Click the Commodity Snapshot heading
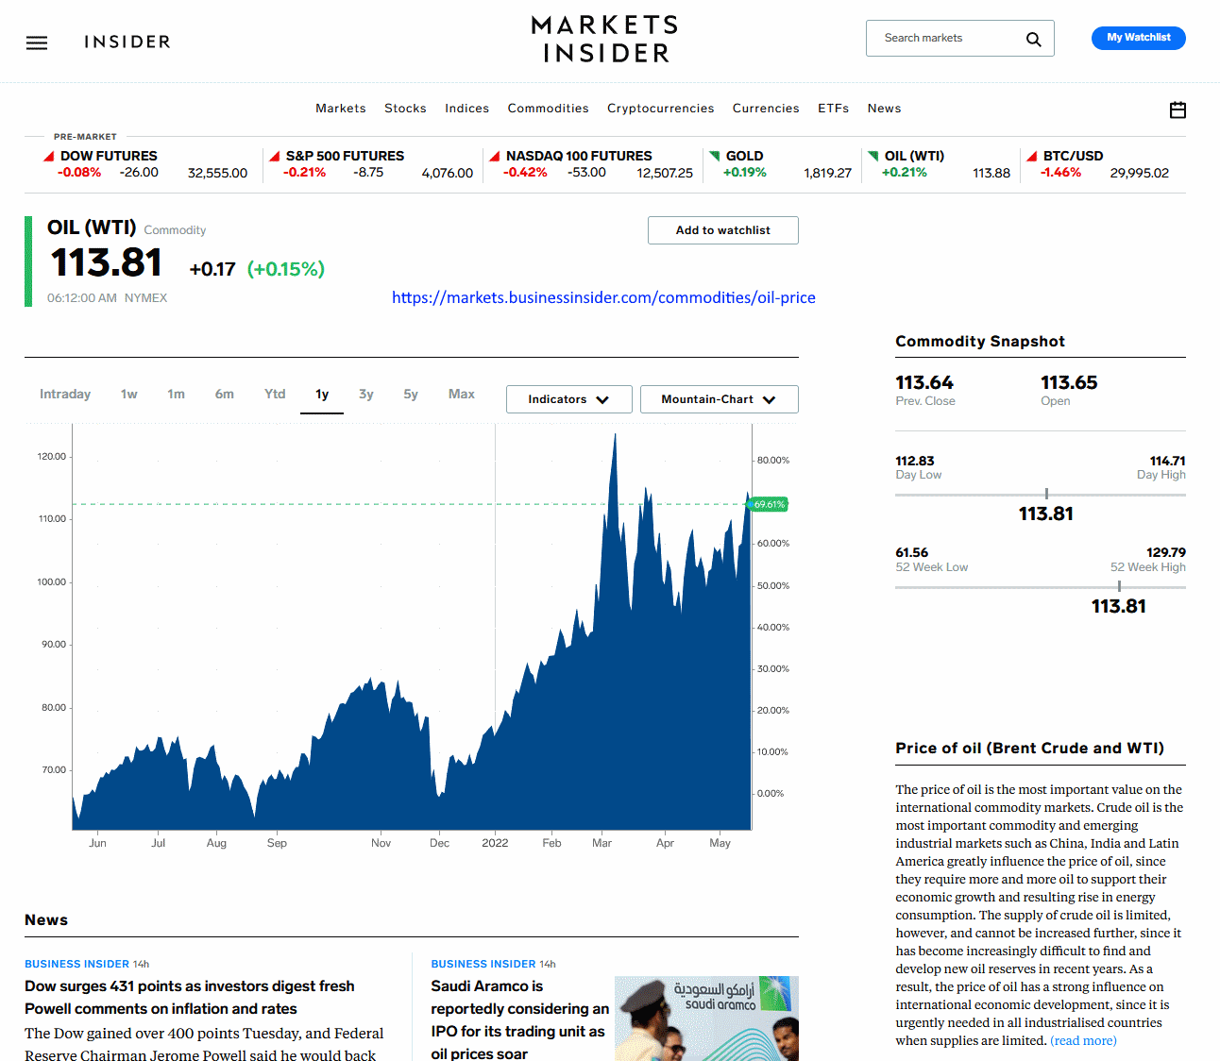Screen dimensions: 1220x1061 pos(980,342)
